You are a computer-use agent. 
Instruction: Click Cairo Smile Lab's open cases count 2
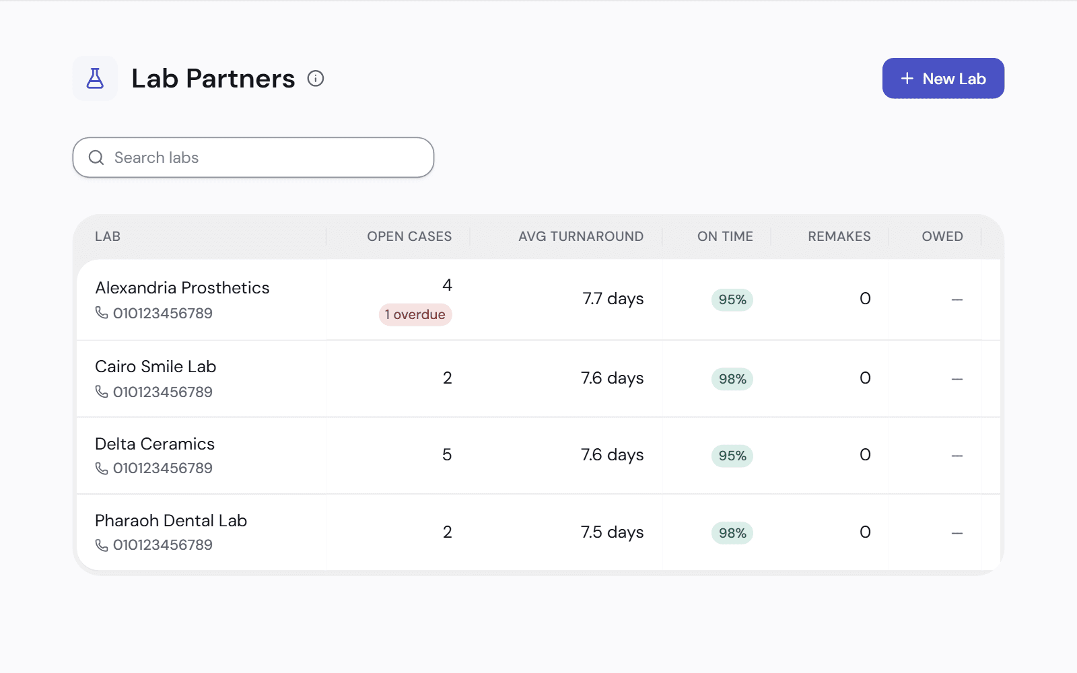point(448,378)
